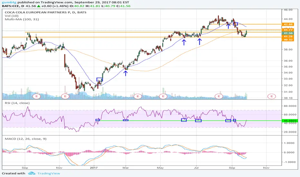The image size is (300, 177).
Task: Click the -1.0000 MACD axis label
Action: coord(288,162)
